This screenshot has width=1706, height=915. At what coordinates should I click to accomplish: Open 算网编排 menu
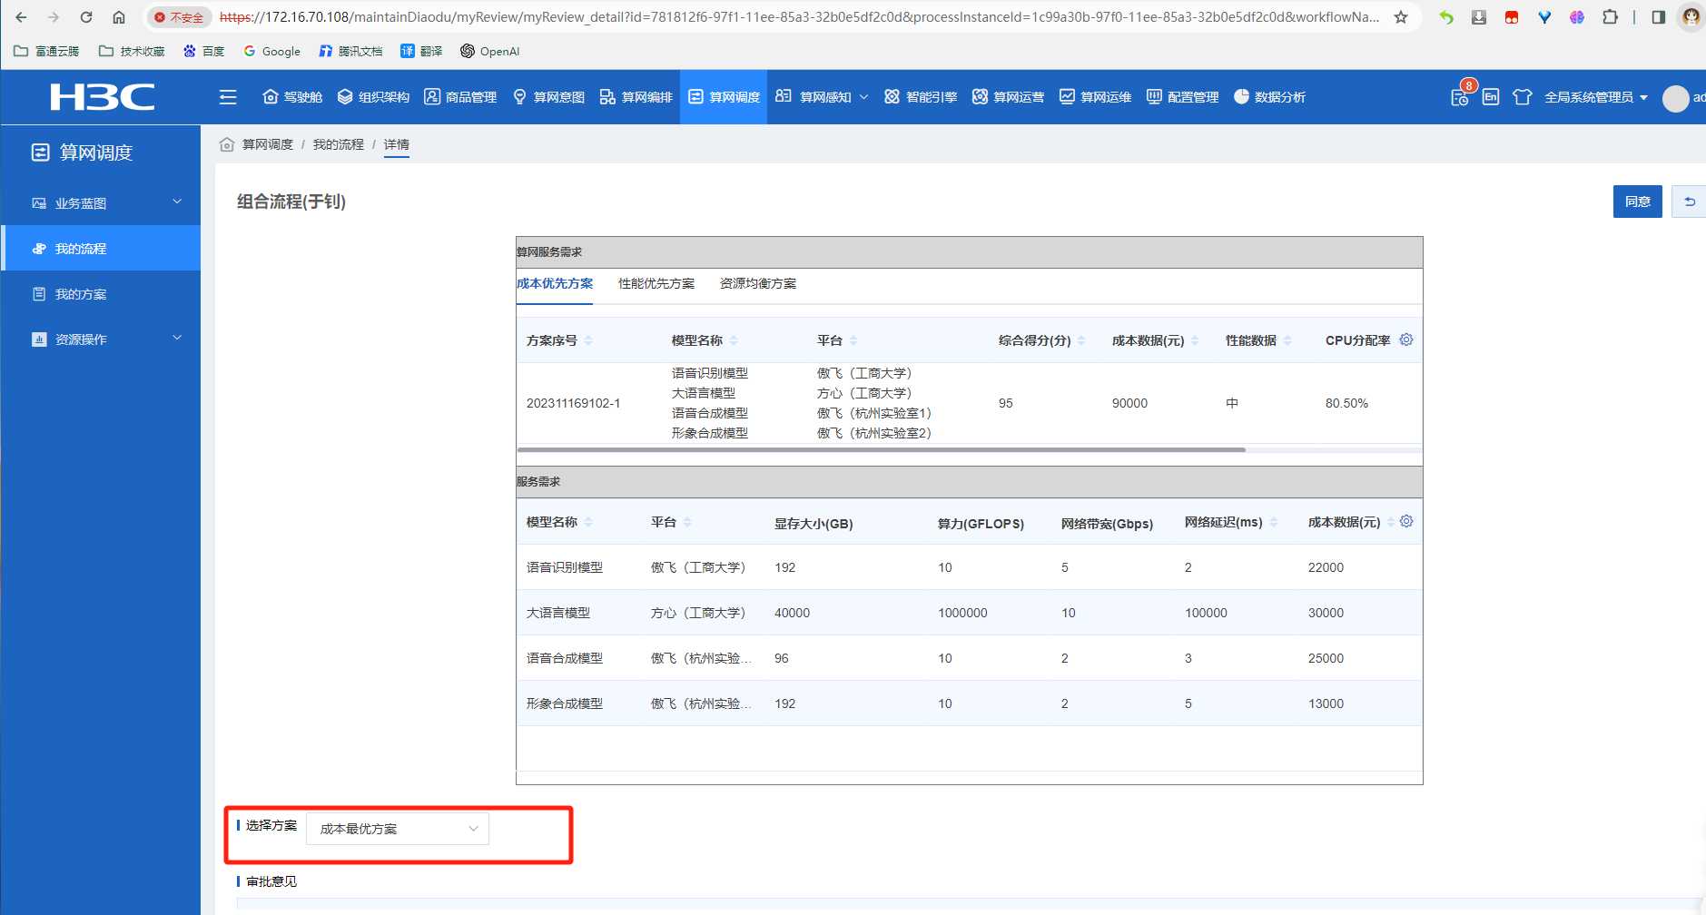[636, 97]
